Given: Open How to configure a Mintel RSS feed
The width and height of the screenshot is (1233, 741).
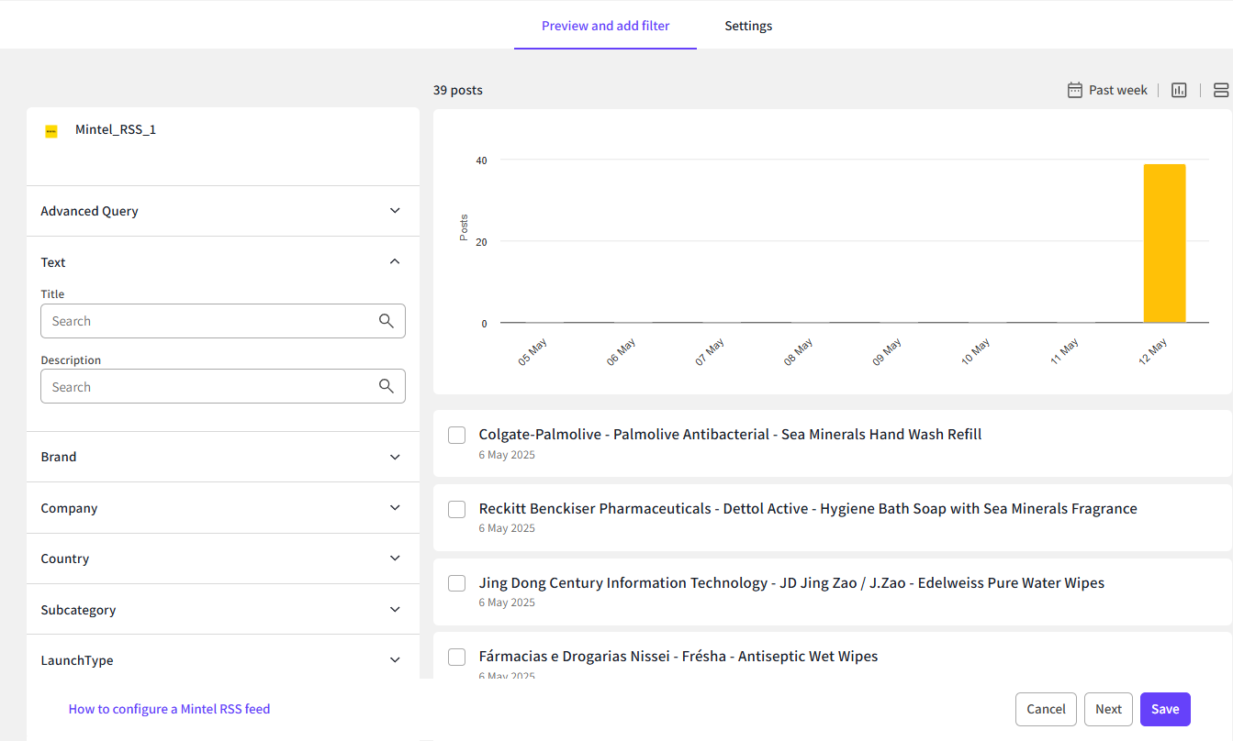Looking at the screenshot, I should pyautogui.click(x=169, y=709).
